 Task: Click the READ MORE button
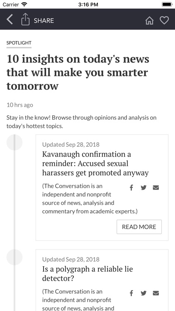(139, 227)
